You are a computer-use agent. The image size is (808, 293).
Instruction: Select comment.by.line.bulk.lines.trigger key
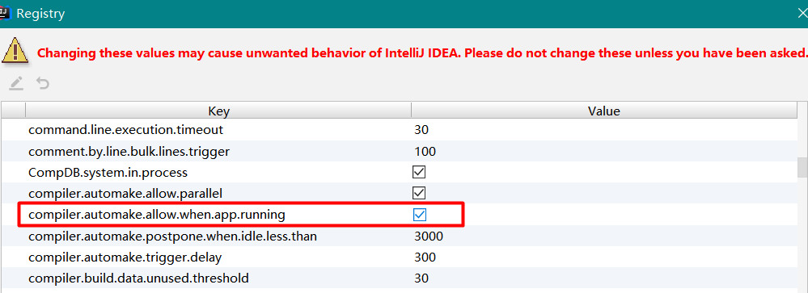[129, 152]
